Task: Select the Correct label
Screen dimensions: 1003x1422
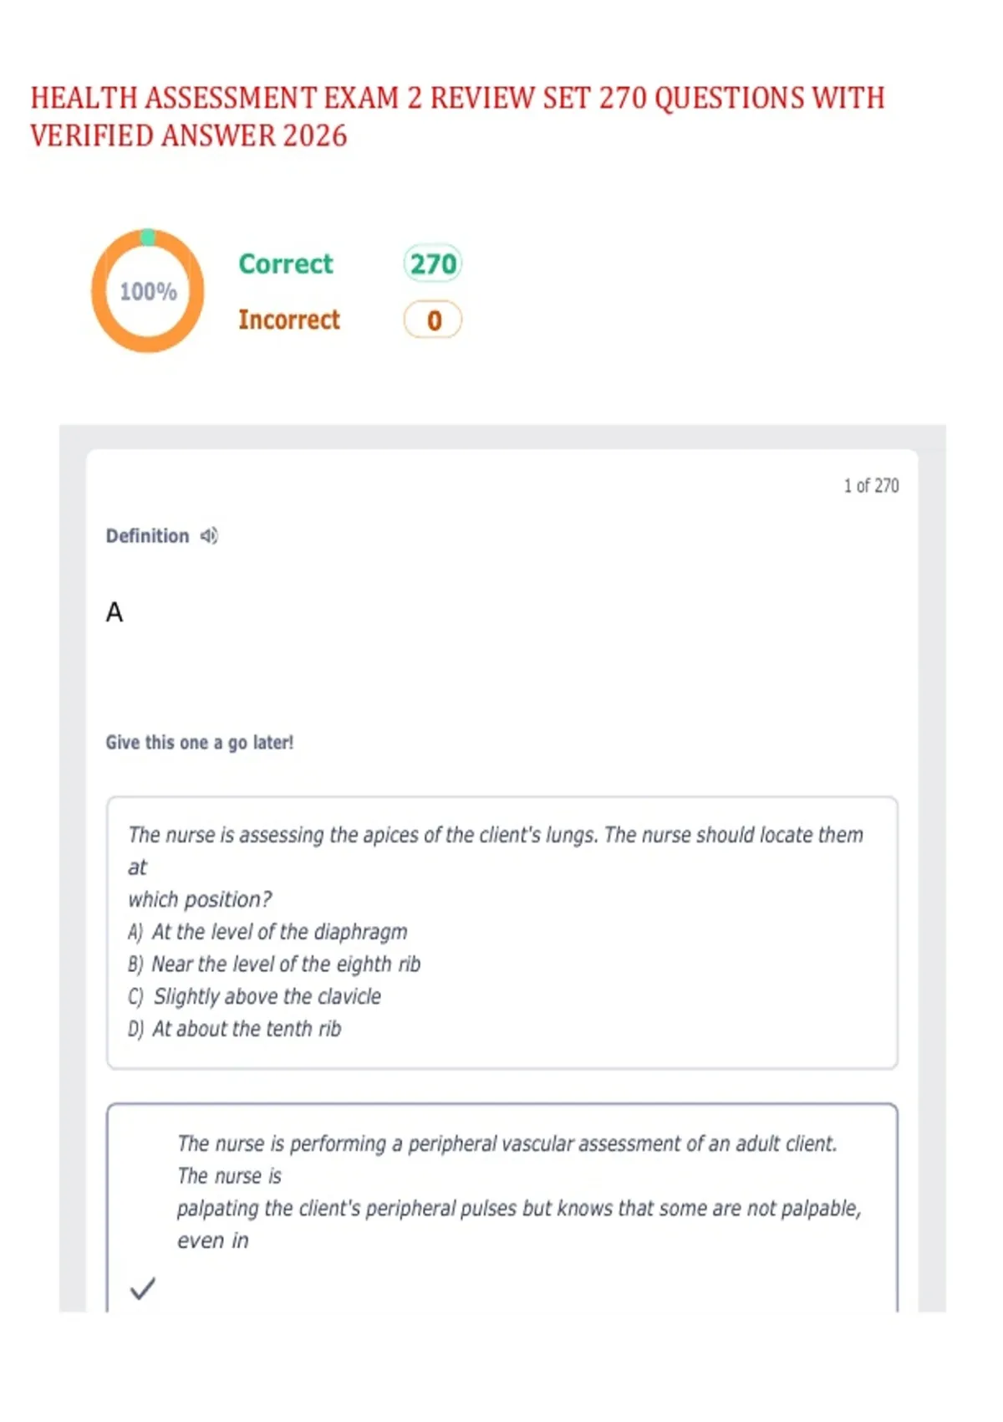Action: 286,263
